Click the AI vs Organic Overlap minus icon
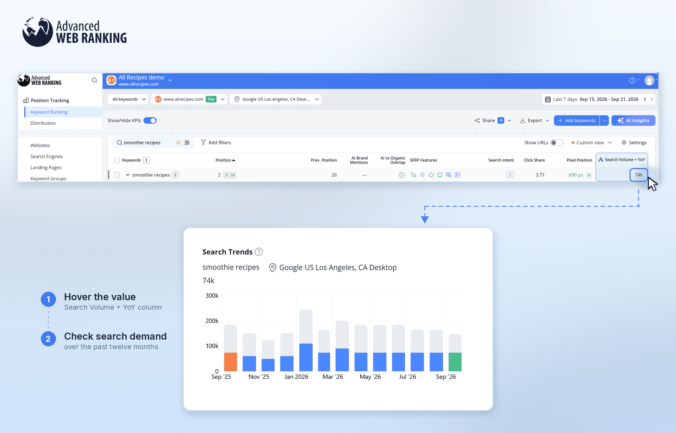This screenshot has height=433, width=676. pyautogui.click(x=402, y=175)
